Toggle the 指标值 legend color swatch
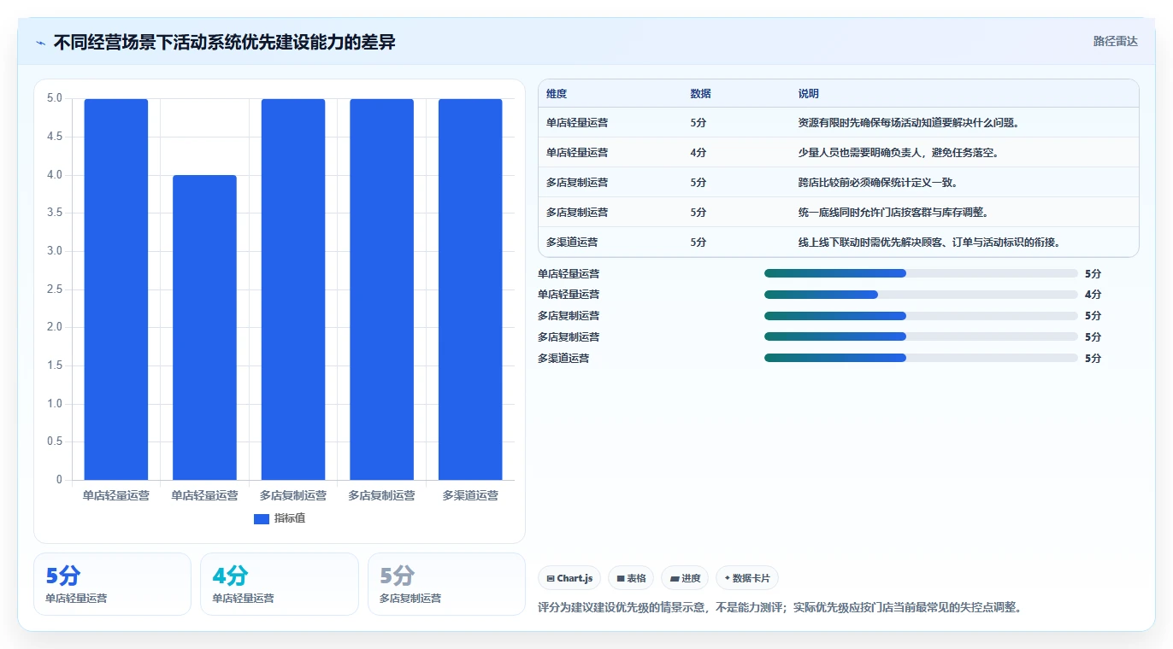1173x649 pixels. (262, 518)
